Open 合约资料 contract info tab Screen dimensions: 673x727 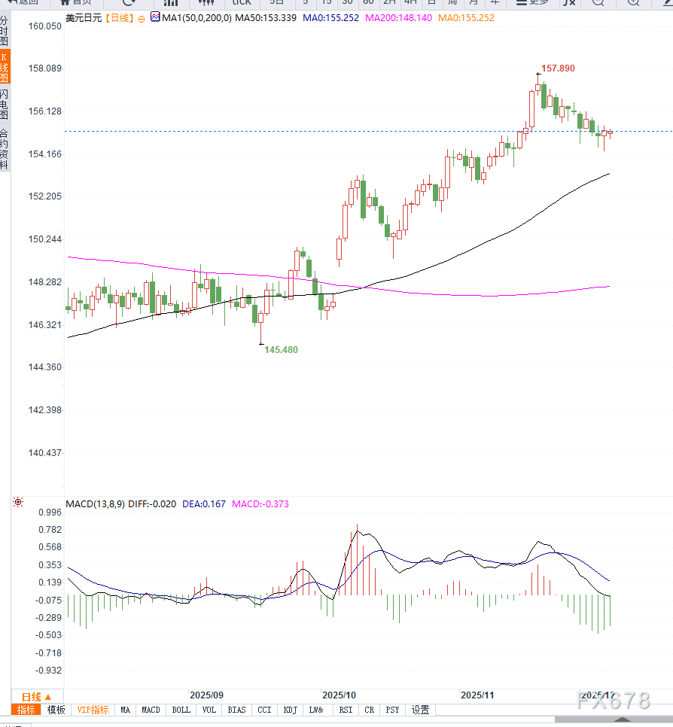[x=5, y=148]
